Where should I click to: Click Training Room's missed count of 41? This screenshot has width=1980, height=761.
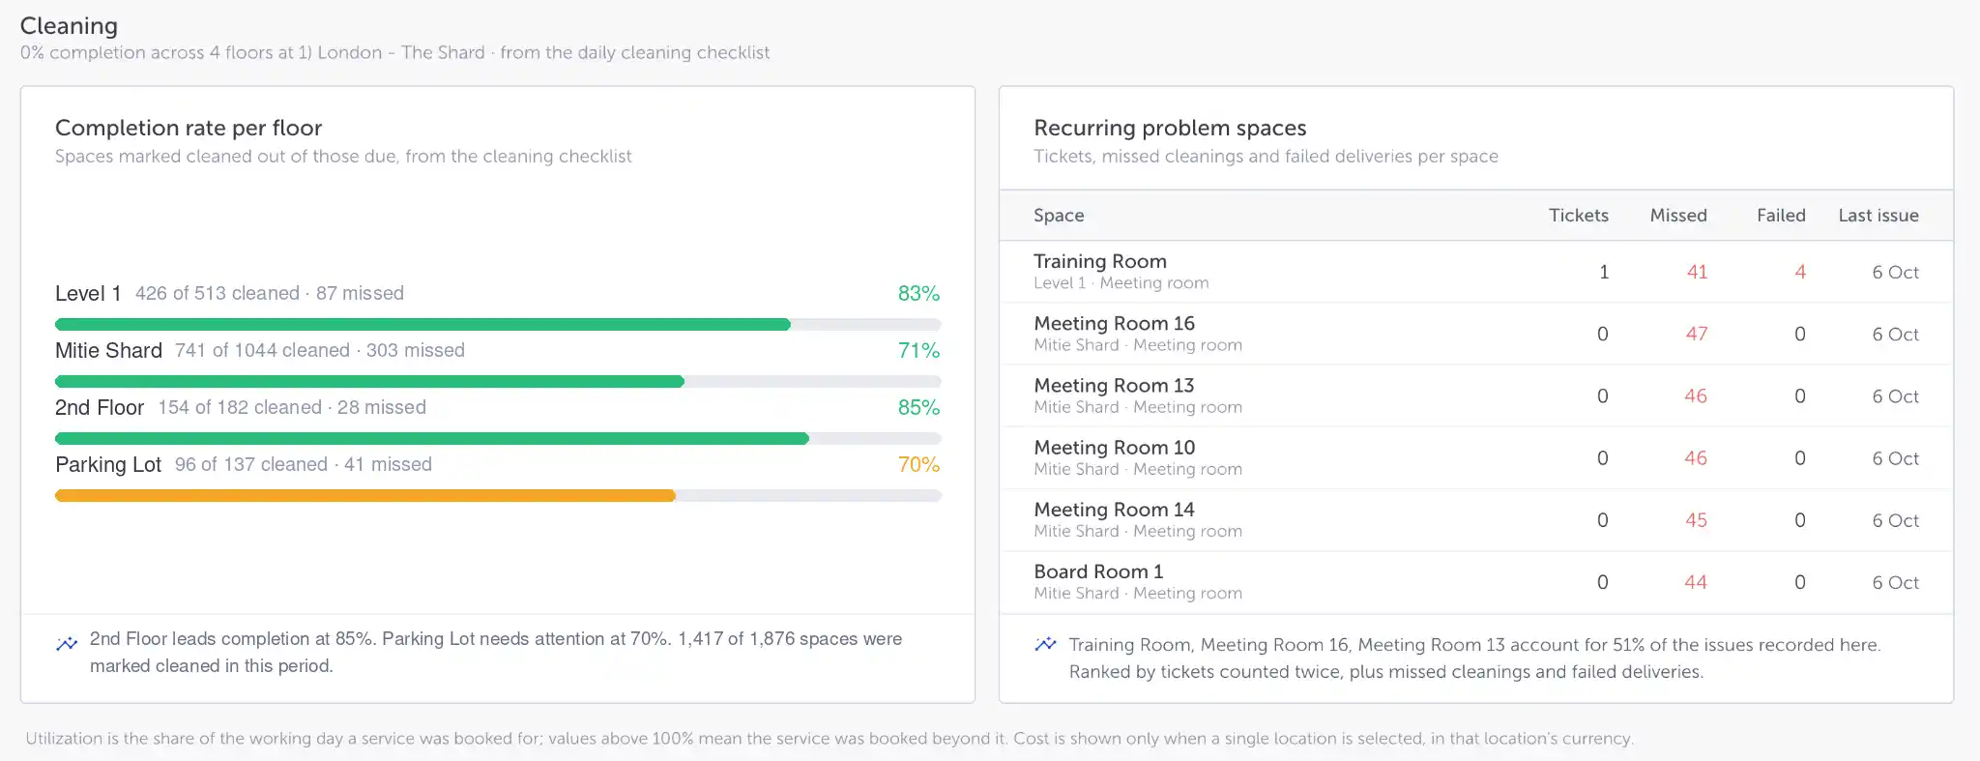pos(1697,273)
